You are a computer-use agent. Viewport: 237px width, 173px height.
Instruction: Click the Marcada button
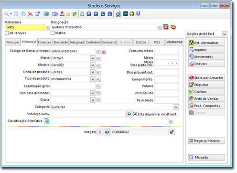click(x=206, y=157)
